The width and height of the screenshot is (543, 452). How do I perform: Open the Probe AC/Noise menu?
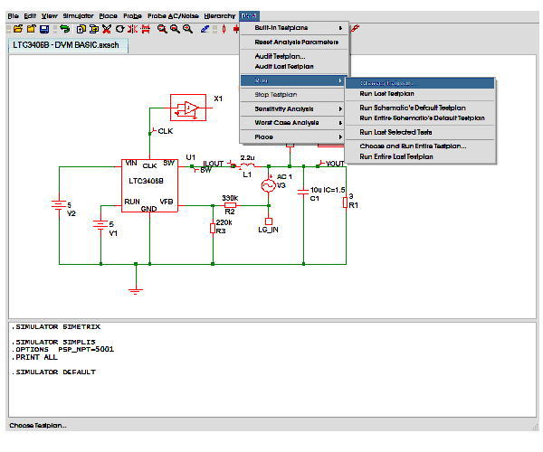tap(172, 16)
